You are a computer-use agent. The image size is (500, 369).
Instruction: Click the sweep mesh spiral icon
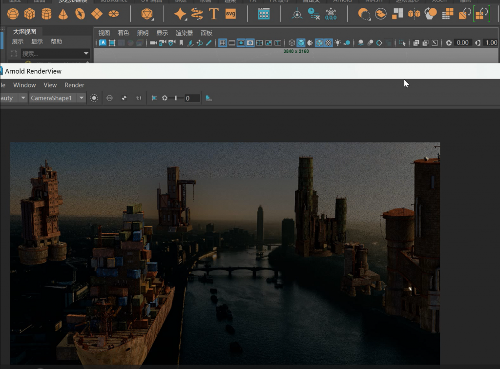click(197, 14)
